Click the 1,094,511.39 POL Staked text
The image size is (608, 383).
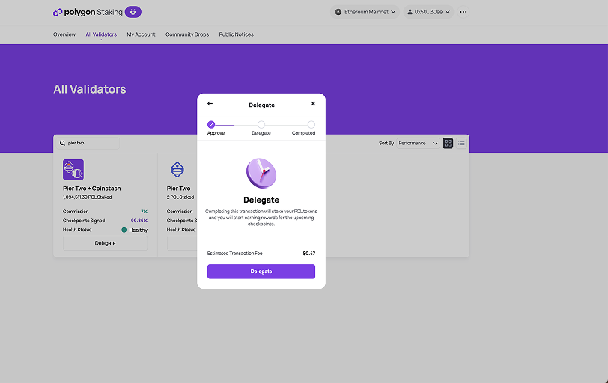tap(88, 197)
